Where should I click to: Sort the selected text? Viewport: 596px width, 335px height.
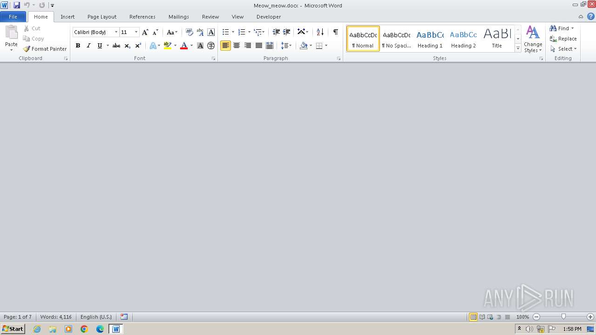click(320, 32)
